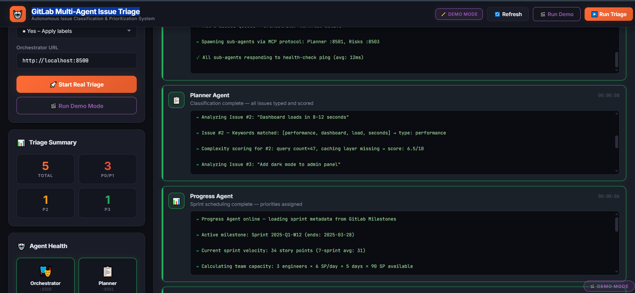
Task: Click the 'Analyzing Issue #3' log line
Action: [x=268, y=165]
